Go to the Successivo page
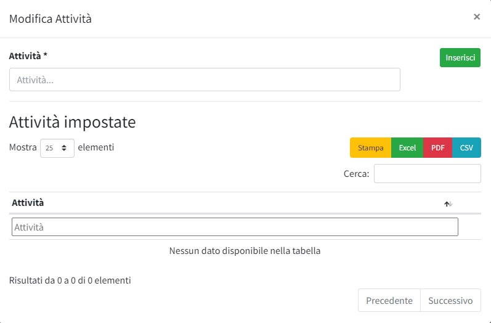The image size is (491, 323). pyautogui.click(x=450, y=301)
